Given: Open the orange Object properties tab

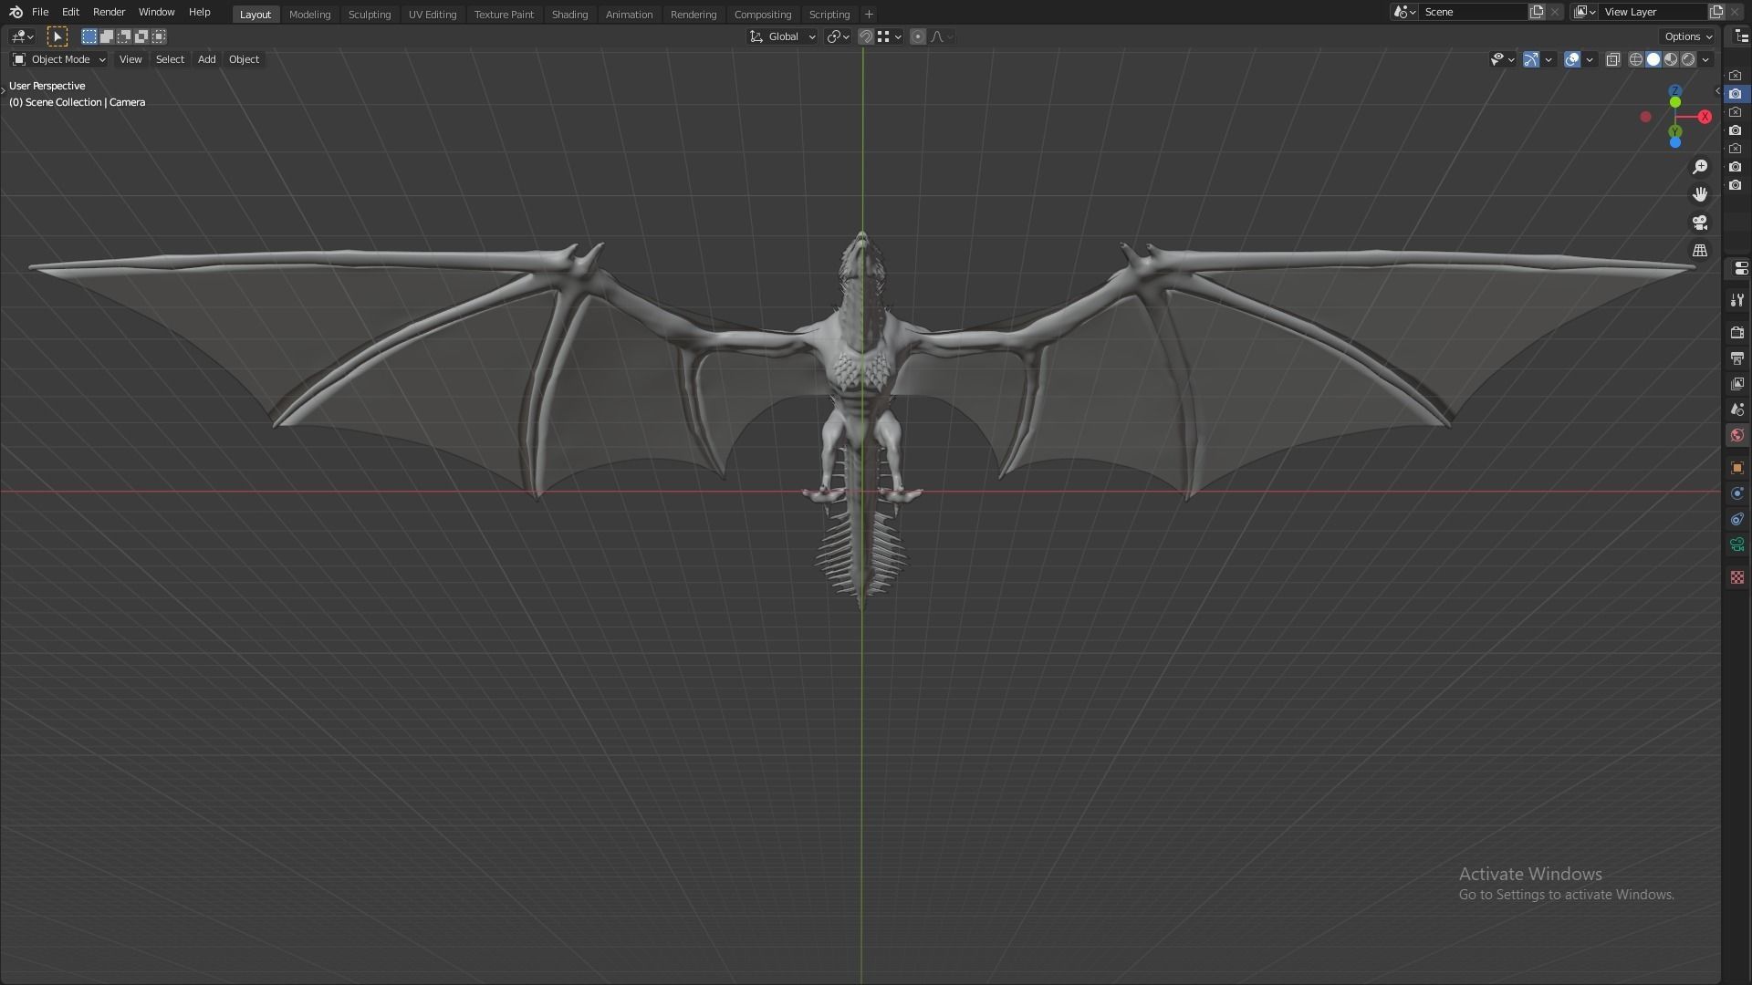Looking at the screenshot, I should (1737, 468).
